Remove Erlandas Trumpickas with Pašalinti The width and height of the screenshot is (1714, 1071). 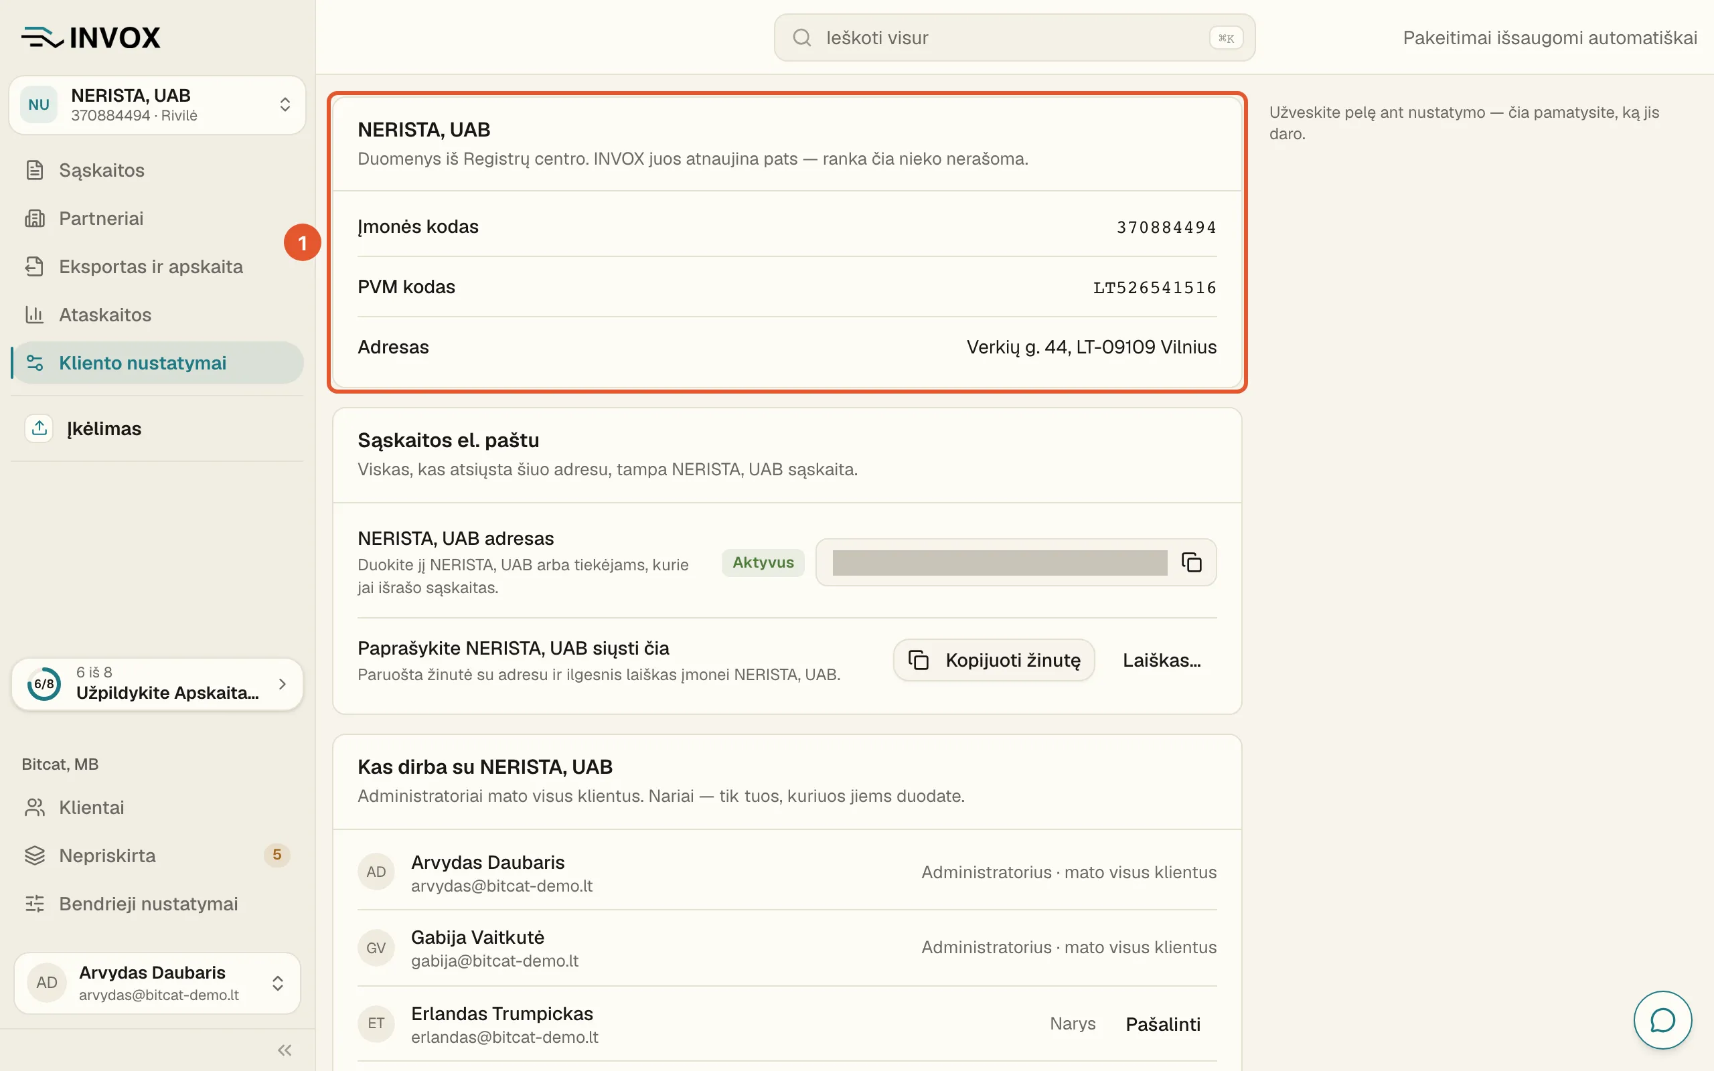click(x=1163, y=1024)
